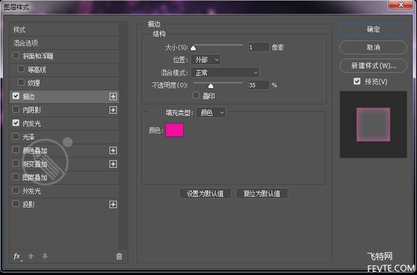
Task: Select 混合选项 in the styles list
Action: [25, 43]
